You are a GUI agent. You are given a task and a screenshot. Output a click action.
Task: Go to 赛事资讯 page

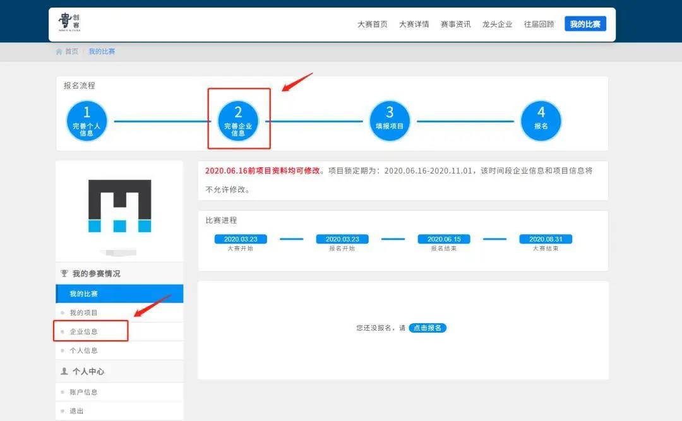point(456,25)
